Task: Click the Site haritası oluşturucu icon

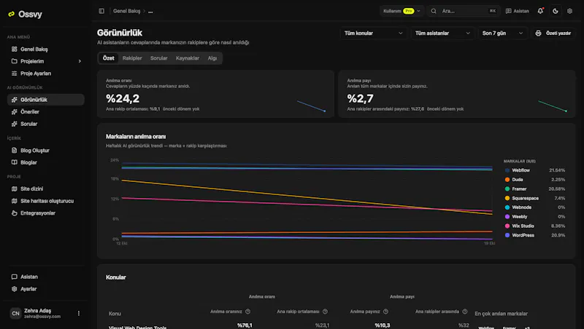Action: click(x=14, y=201)
